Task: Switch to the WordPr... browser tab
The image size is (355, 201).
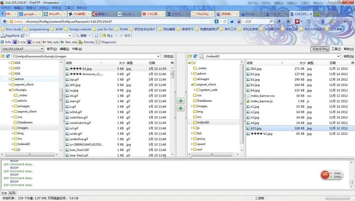Action: pos(55,14)
